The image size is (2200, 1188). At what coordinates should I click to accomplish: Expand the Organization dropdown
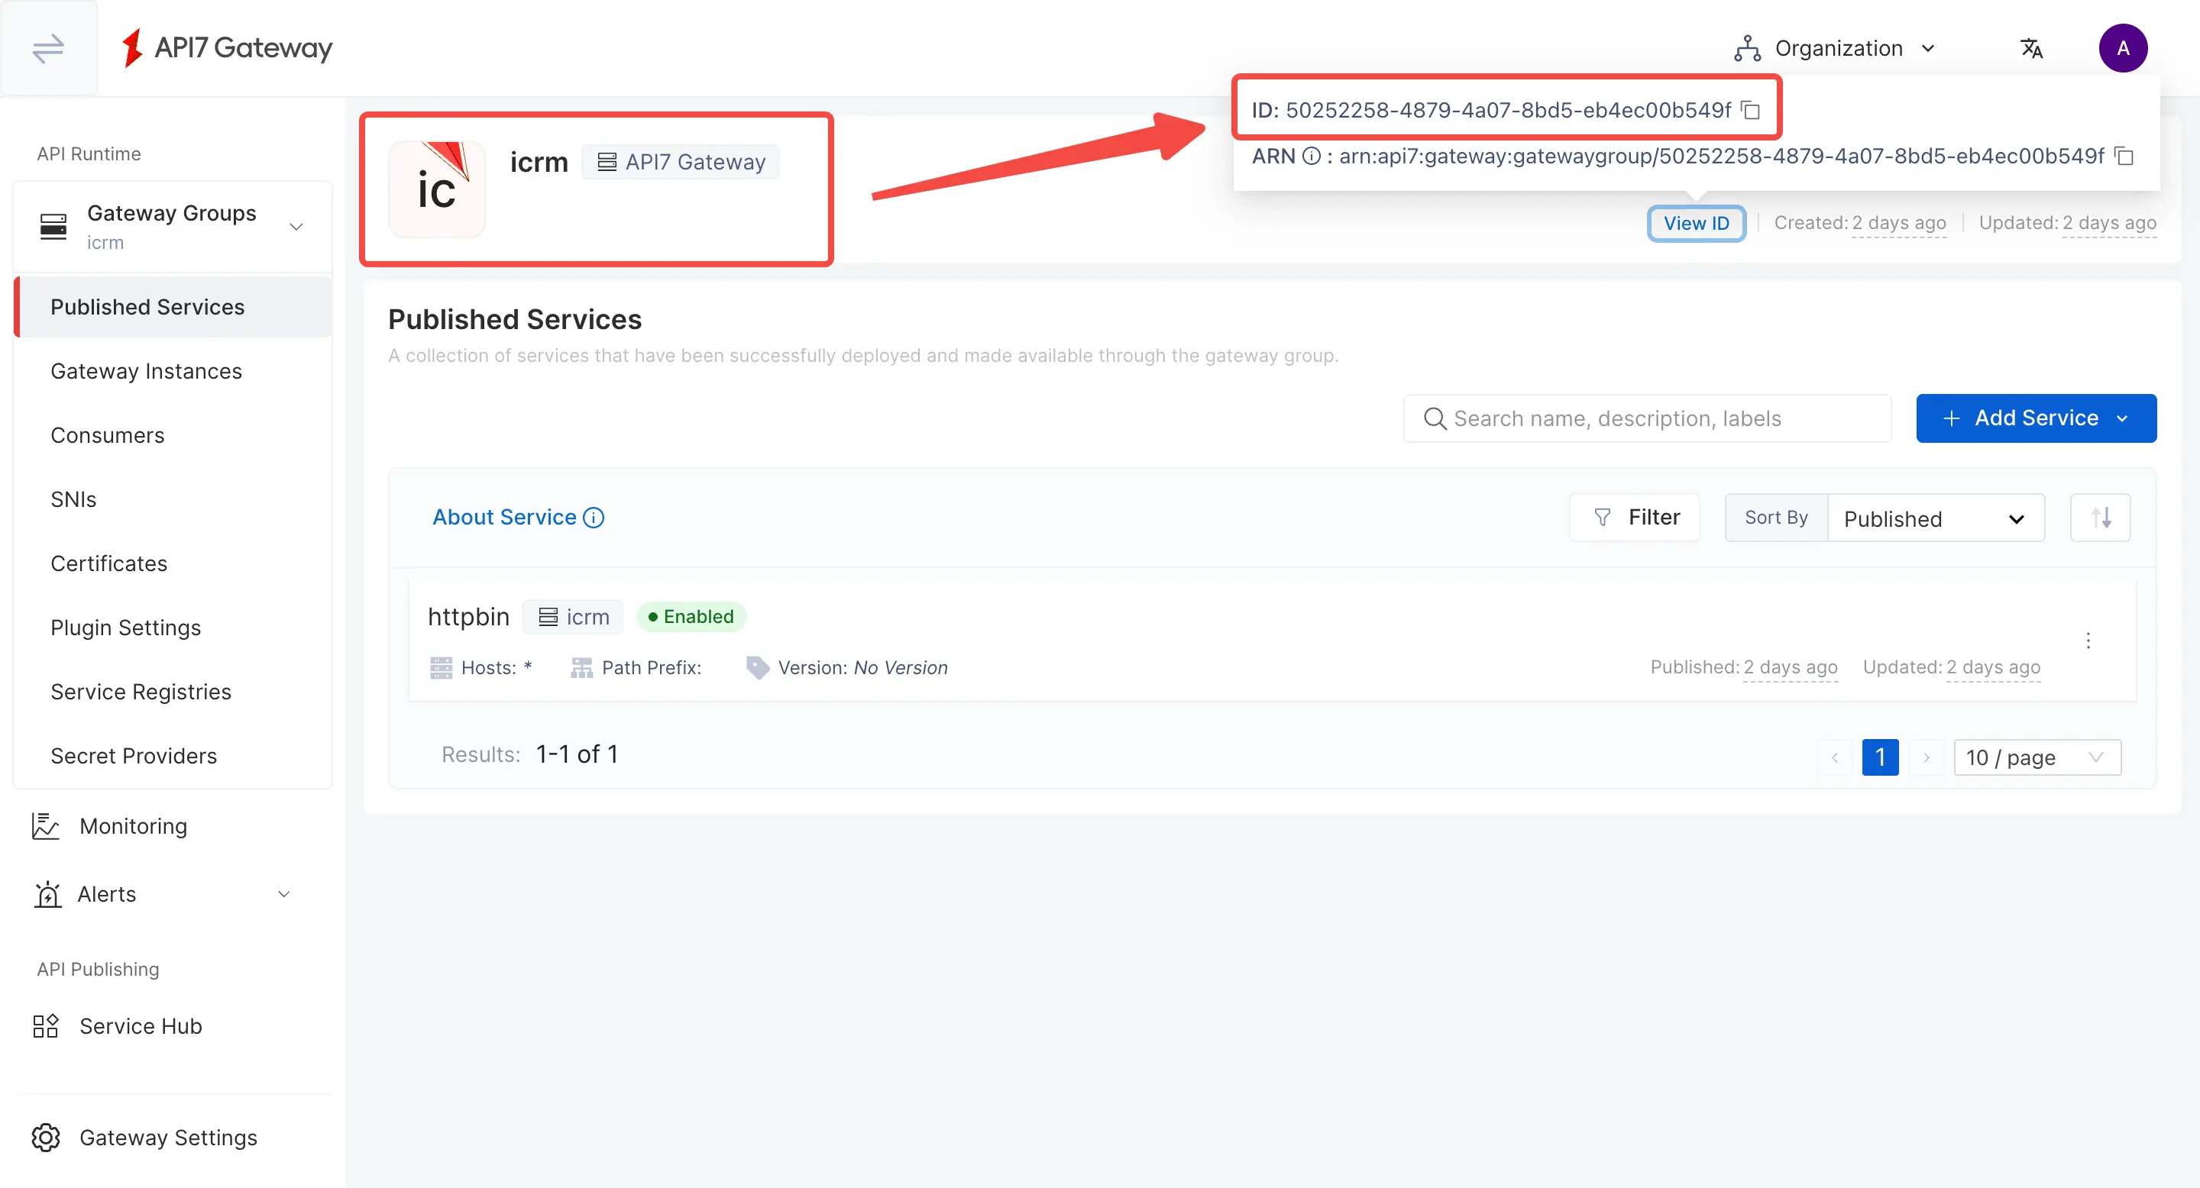pos(1927,48)
